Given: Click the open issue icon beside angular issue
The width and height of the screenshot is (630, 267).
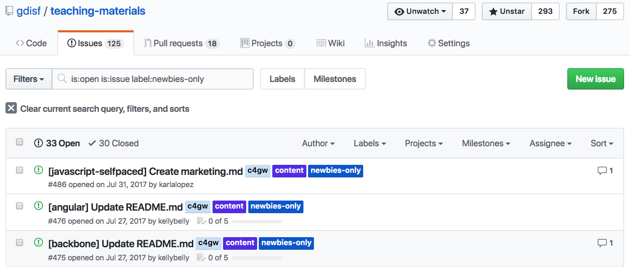Looking at the screenshot, I should (x=38, y=206).
